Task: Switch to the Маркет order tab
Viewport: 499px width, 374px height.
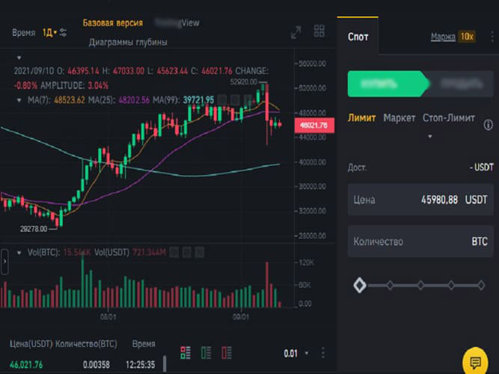Action: 399,118
